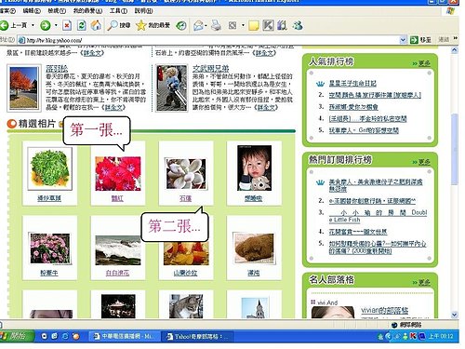Viewport: 465px width, 349px height.
Task: Open History via green clock icon
Action: pyautogui.click(x=181, y=25)
